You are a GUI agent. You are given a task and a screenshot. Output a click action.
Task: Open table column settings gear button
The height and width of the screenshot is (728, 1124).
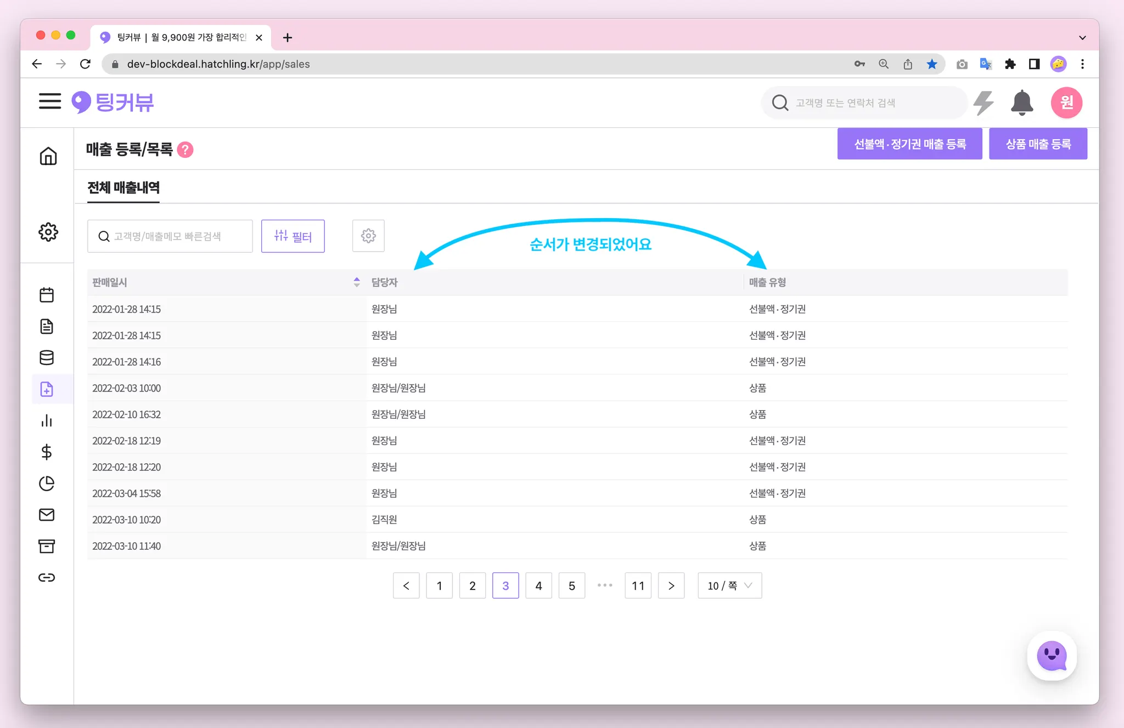368,236
